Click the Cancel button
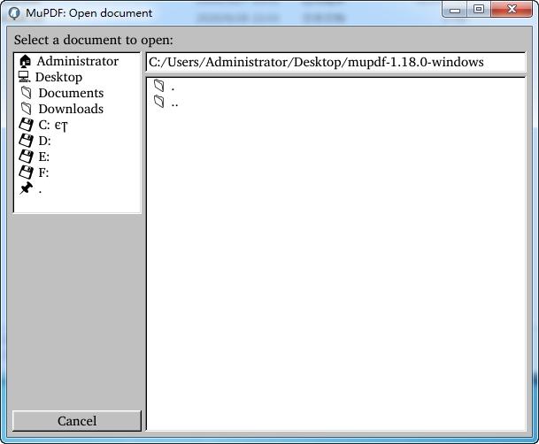 point(77,421)
